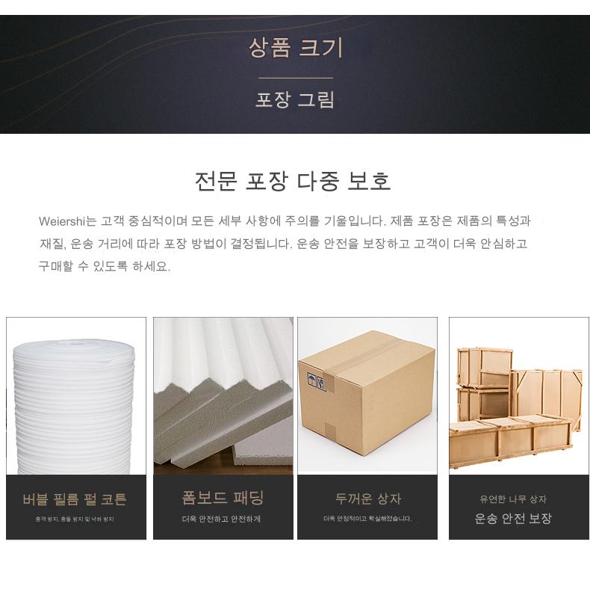The width and height of the screenshot is (590, 595).
Task: Select the small subtitle beneath '두꺼운 상자'
Action: point(367,518)
